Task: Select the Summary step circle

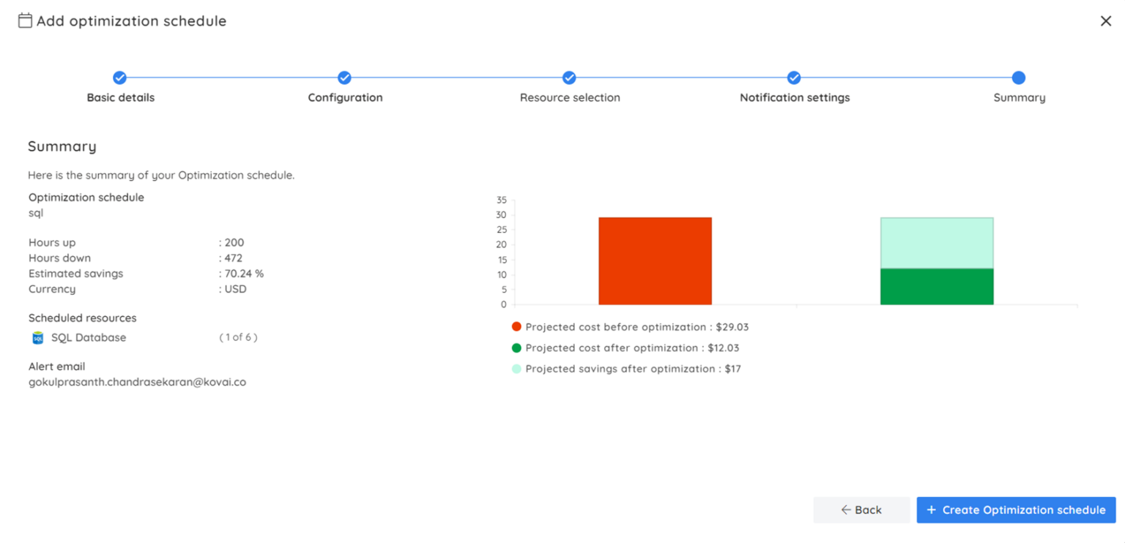Action: [1018, 77]
